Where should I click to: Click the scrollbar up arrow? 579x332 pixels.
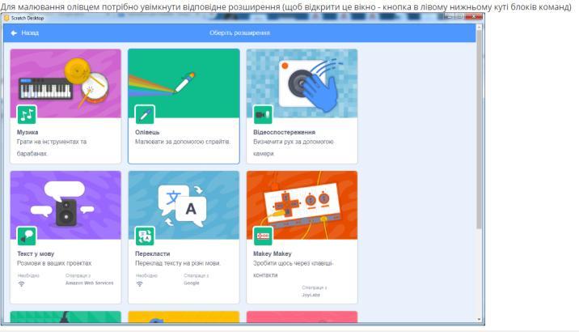pyautogui.click(x=479, y=28)
